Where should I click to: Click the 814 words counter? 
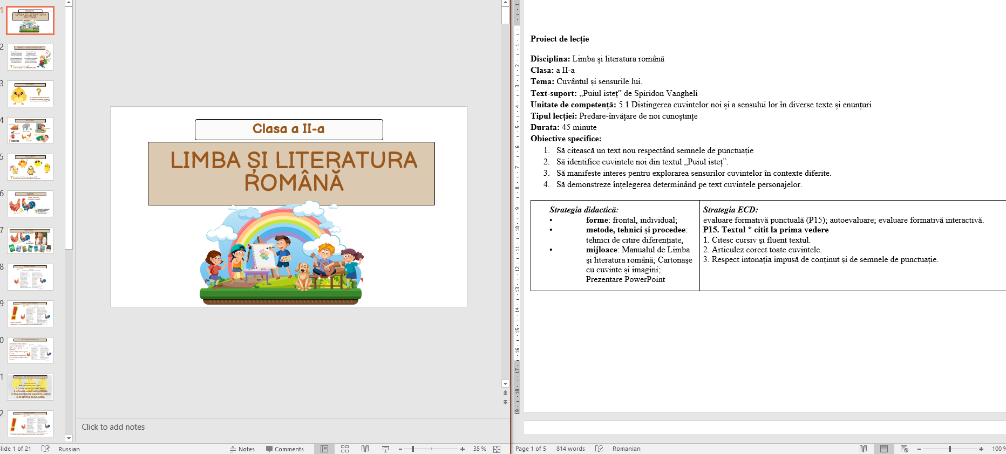[x=570, y=449]
